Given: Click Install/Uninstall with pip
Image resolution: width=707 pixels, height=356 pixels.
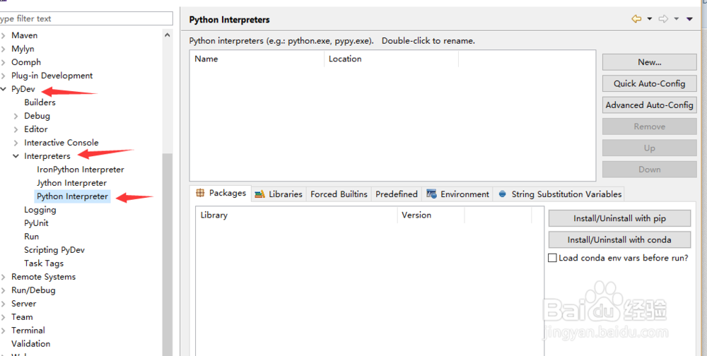Looking at the screenshot, I should (x=619, y=218).
